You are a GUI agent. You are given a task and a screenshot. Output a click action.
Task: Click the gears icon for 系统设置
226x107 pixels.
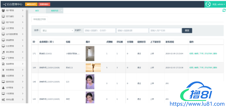3,100
